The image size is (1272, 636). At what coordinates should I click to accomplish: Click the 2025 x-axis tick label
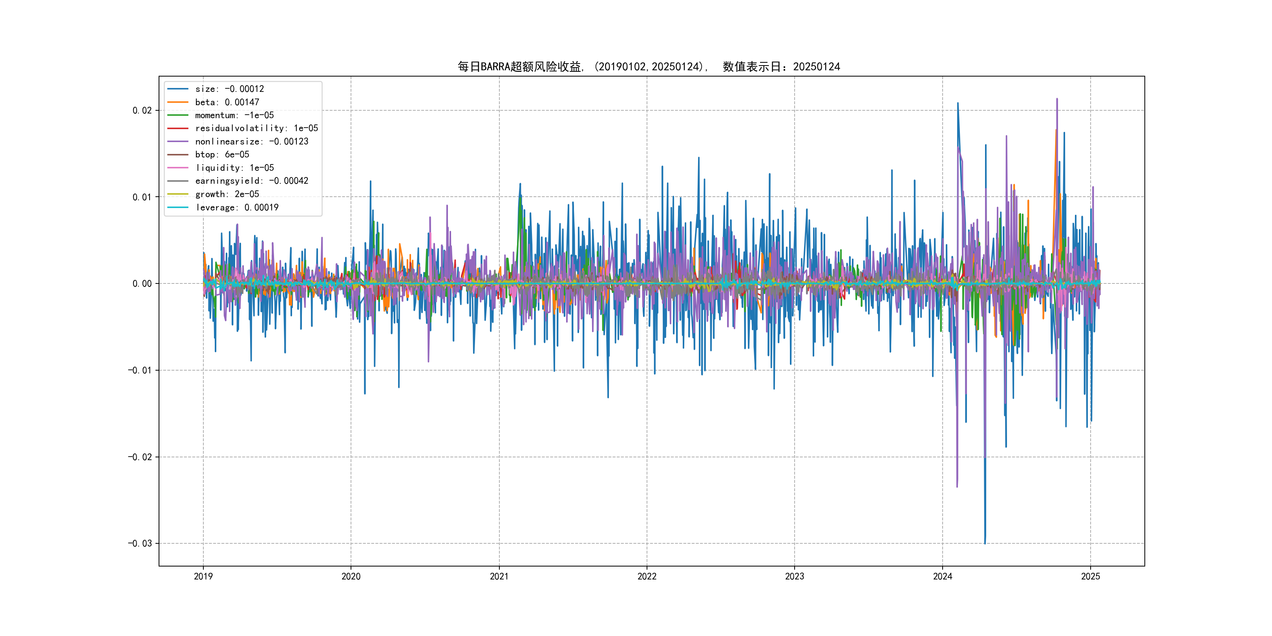tap(1090, 576)
